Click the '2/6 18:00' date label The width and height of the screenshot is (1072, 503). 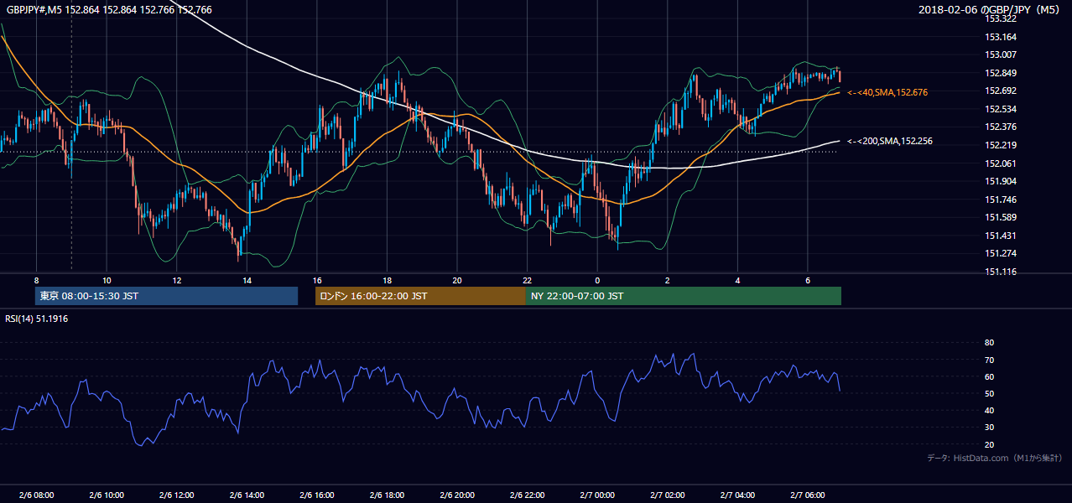[387, 495]
